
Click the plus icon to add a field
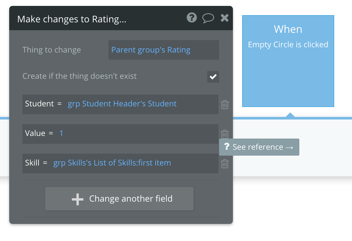[78, 199]
